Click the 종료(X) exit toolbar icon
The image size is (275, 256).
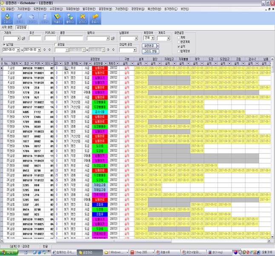tap(95, 18)
